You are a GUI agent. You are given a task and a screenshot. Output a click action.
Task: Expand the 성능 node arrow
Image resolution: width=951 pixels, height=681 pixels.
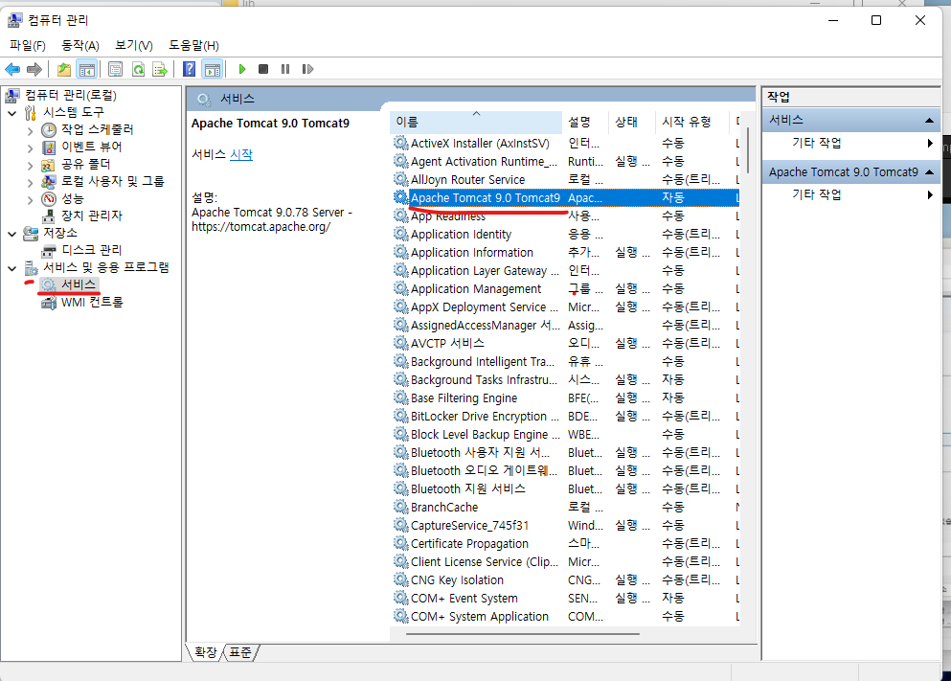(31, 199)
